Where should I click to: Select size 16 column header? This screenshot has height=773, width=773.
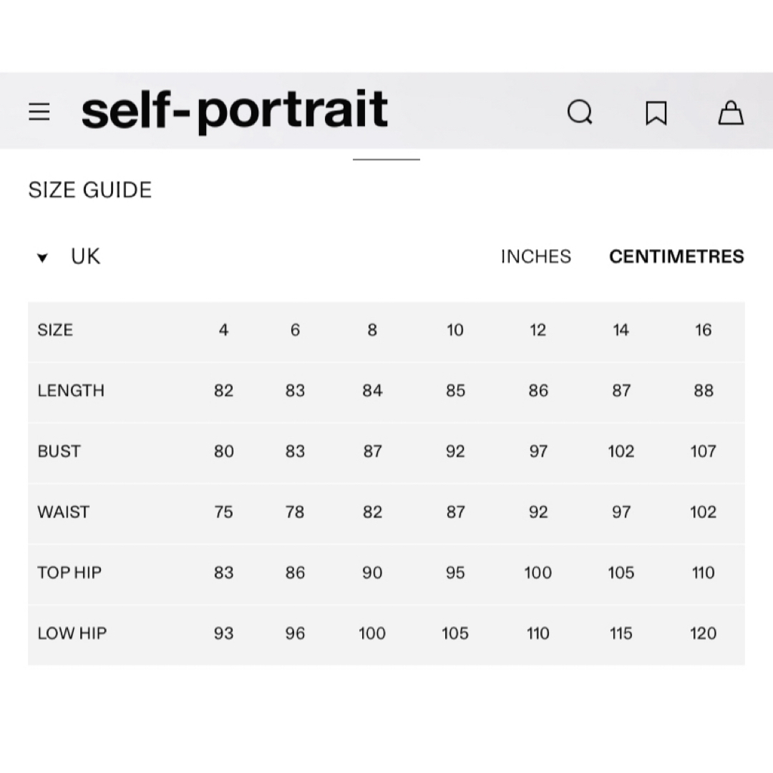(x=703, y=330)
